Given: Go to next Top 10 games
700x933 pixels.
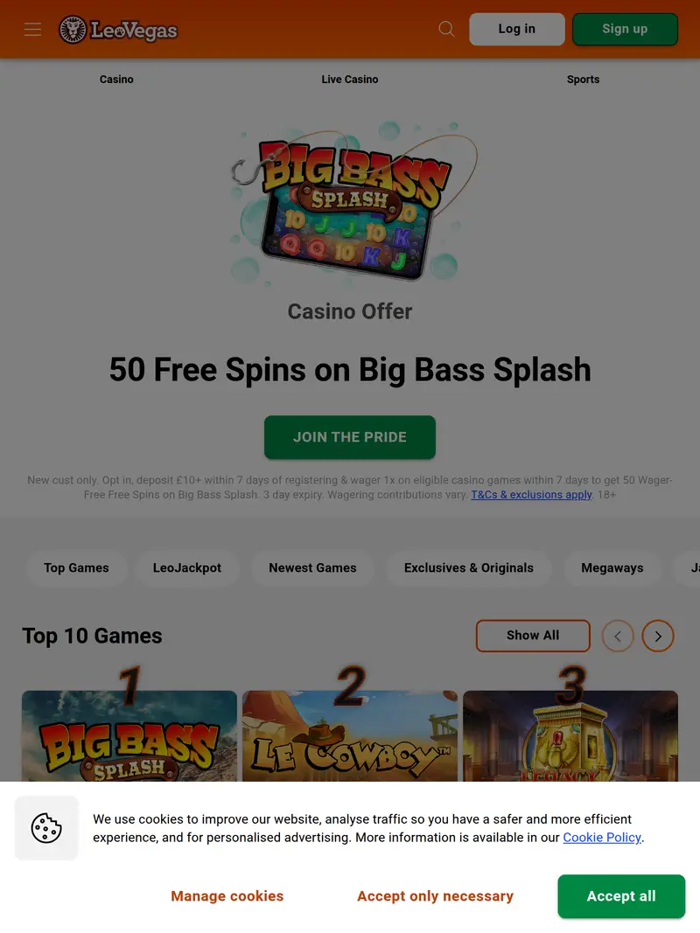Looking at the screenshot, I should [658, 636].
